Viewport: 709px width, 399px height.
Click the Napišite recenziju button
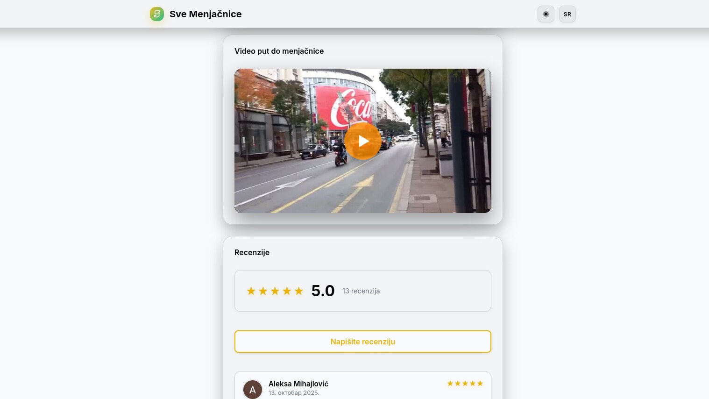click(363, 342)
